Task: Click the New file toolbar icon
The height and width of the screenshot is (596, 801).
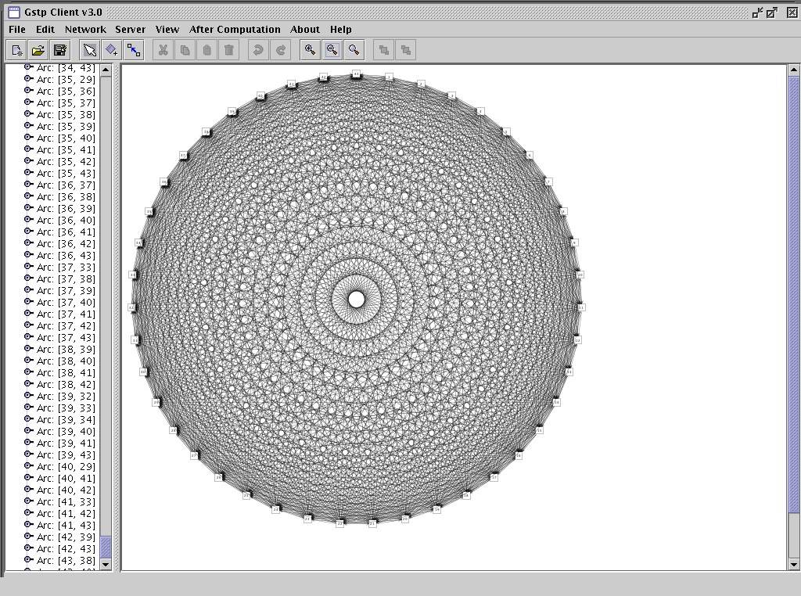Action: [x=16, y=50]
